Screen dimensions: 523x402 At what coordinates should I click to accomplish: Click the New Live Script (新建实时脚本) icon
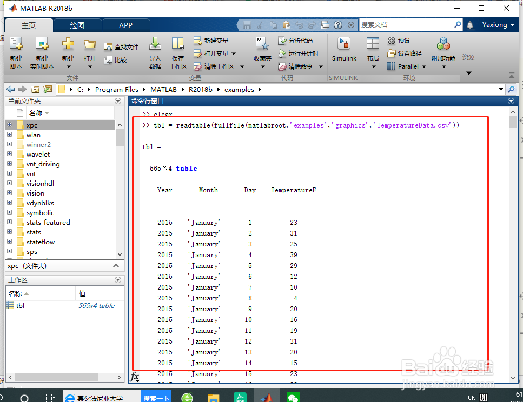pyautogui.click(x=42, y=44)
